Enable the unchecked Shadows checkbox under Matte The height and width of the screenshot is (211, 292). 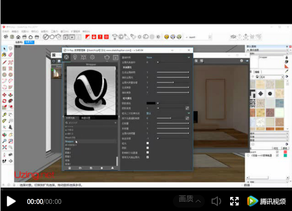(148, 148)
